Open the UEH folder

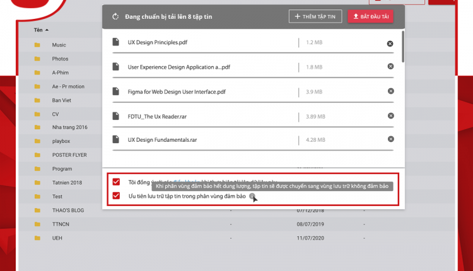pyautogui.click(x=57, y=238)
